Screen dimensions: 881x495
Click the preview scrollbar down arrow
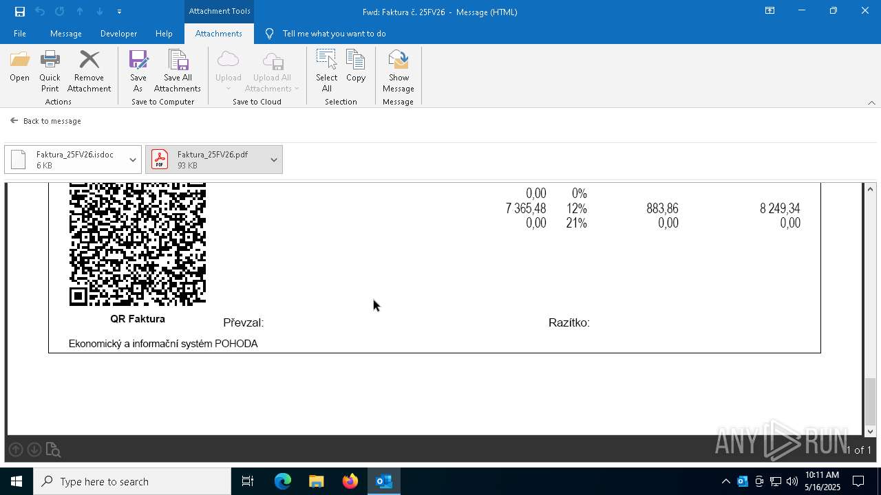[x=870, y=431]
